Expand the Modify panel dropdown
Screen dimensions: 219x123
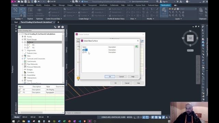pyautogui.click(x=150, y=19)
